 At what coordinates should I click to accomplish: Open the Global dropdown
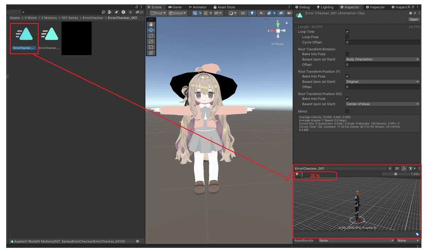[x=177, y=13]
